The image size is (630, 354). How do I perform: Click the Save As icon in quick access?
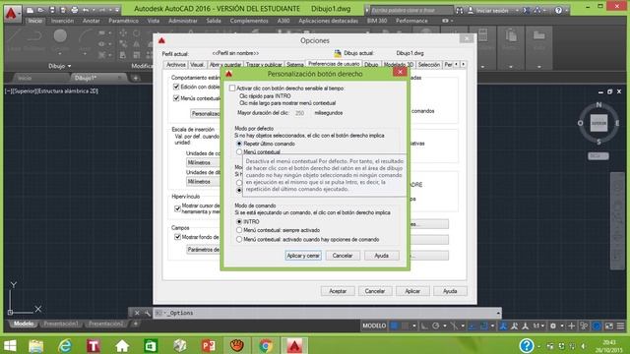click(63, 10)
